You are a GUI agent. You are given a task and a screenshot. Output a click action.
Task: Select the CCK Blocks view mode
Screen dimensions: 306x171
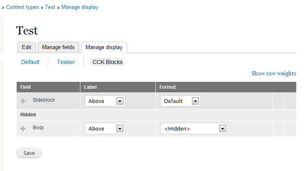pos(108,62)
